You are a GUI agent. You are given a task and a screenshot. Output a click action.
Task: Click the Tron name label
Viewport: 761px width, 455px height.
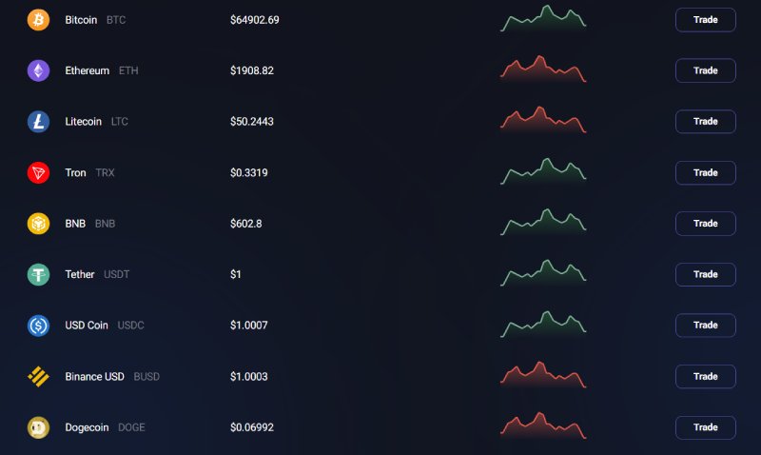tap(76, 173)
